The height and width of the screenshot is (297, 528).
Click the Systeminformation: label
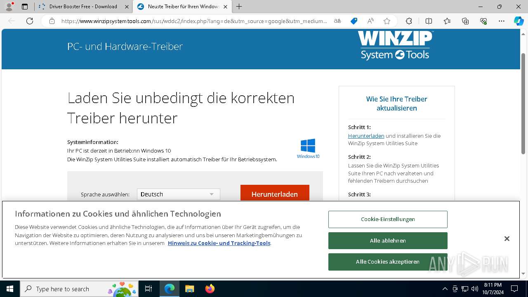[x=93, y=142]
